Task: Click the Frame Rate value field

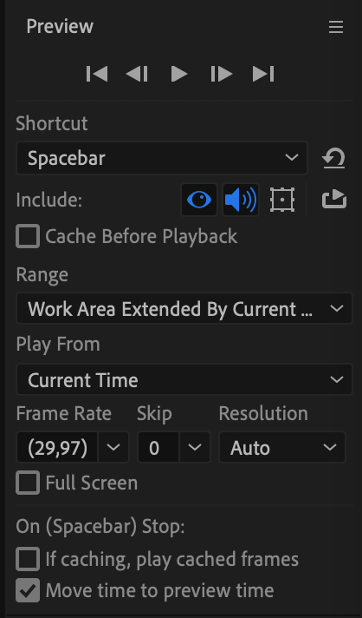Action: click(x=57, y=447)
